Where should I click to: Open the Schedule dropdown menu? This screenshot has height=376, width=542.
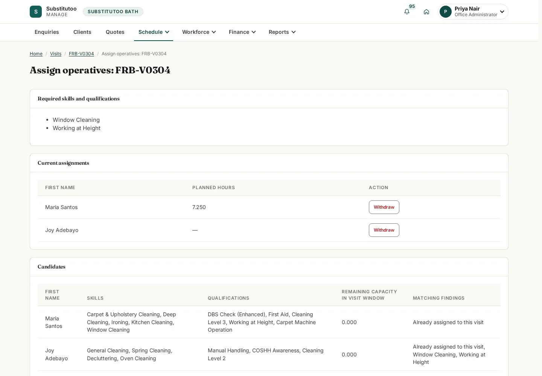tap(154, 32)
